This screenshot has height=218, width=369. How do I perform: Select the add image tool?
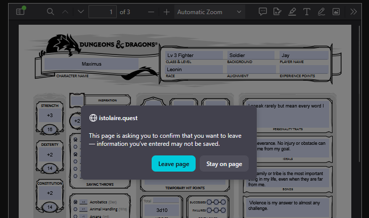tap(336, 12)
